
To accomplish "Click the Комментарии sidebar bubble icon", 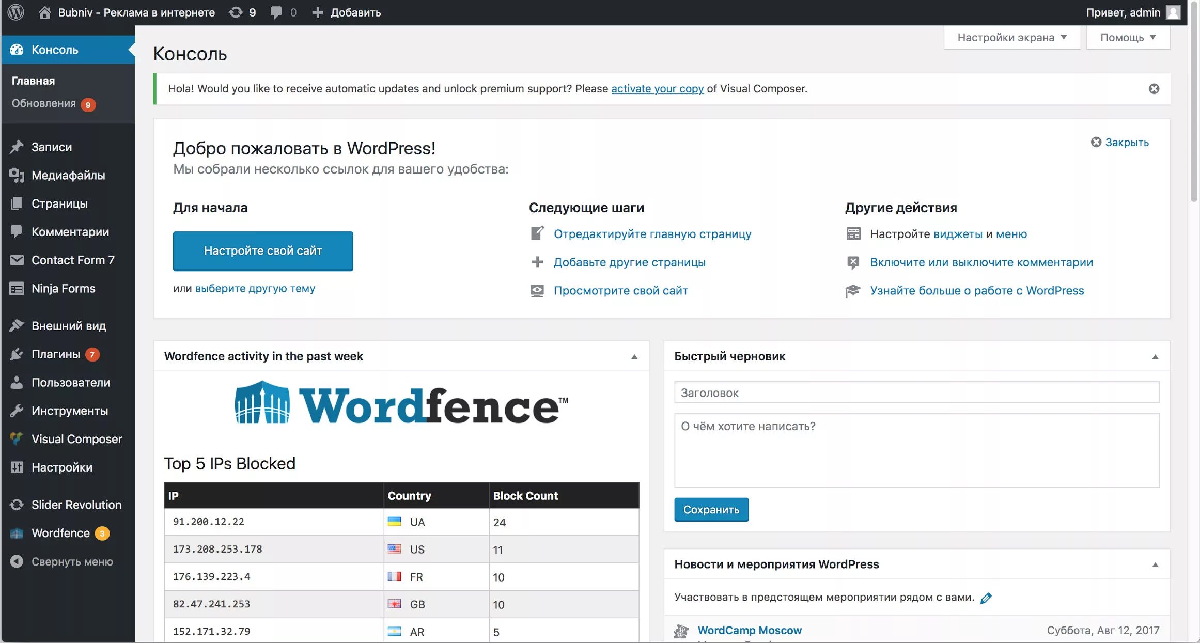I will (17, 232).
